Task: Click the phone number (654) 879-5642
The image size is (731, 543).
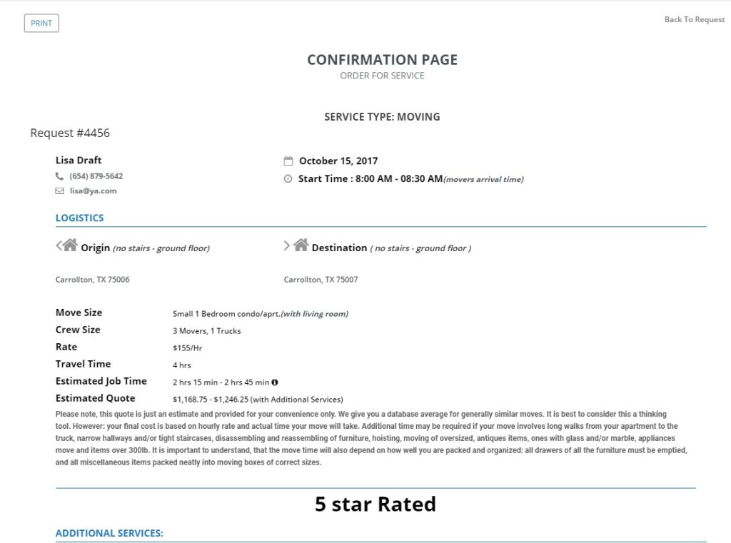Action: pos(96,176)
